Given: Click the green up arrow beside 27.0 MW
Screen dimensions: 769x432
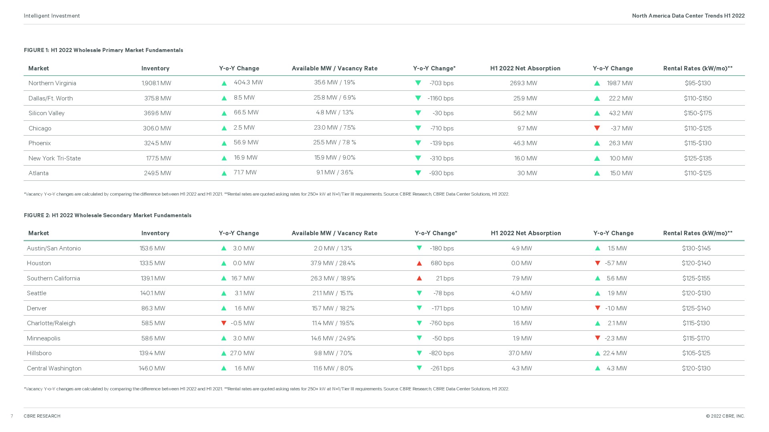Looking at the screenshot, I should (x=224, y=353).
